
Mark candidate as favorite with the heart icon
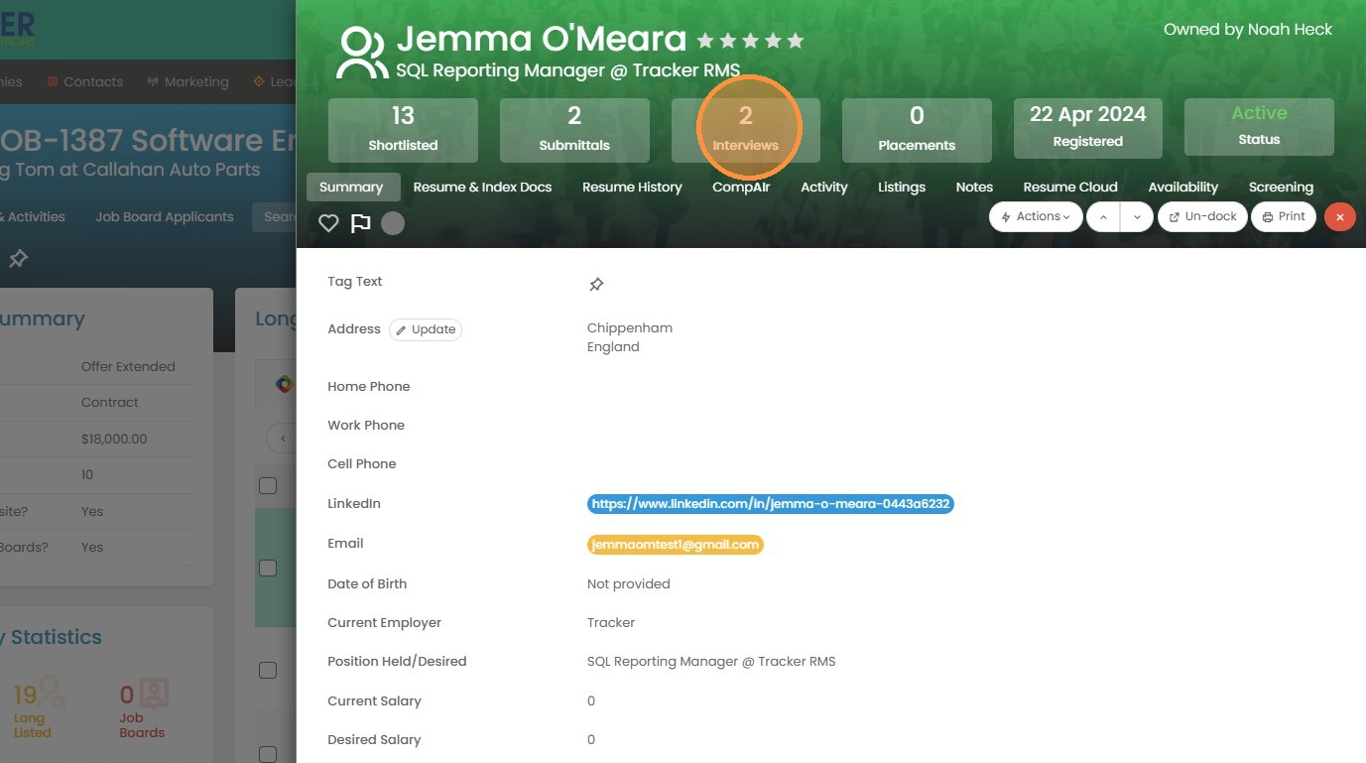328,223
